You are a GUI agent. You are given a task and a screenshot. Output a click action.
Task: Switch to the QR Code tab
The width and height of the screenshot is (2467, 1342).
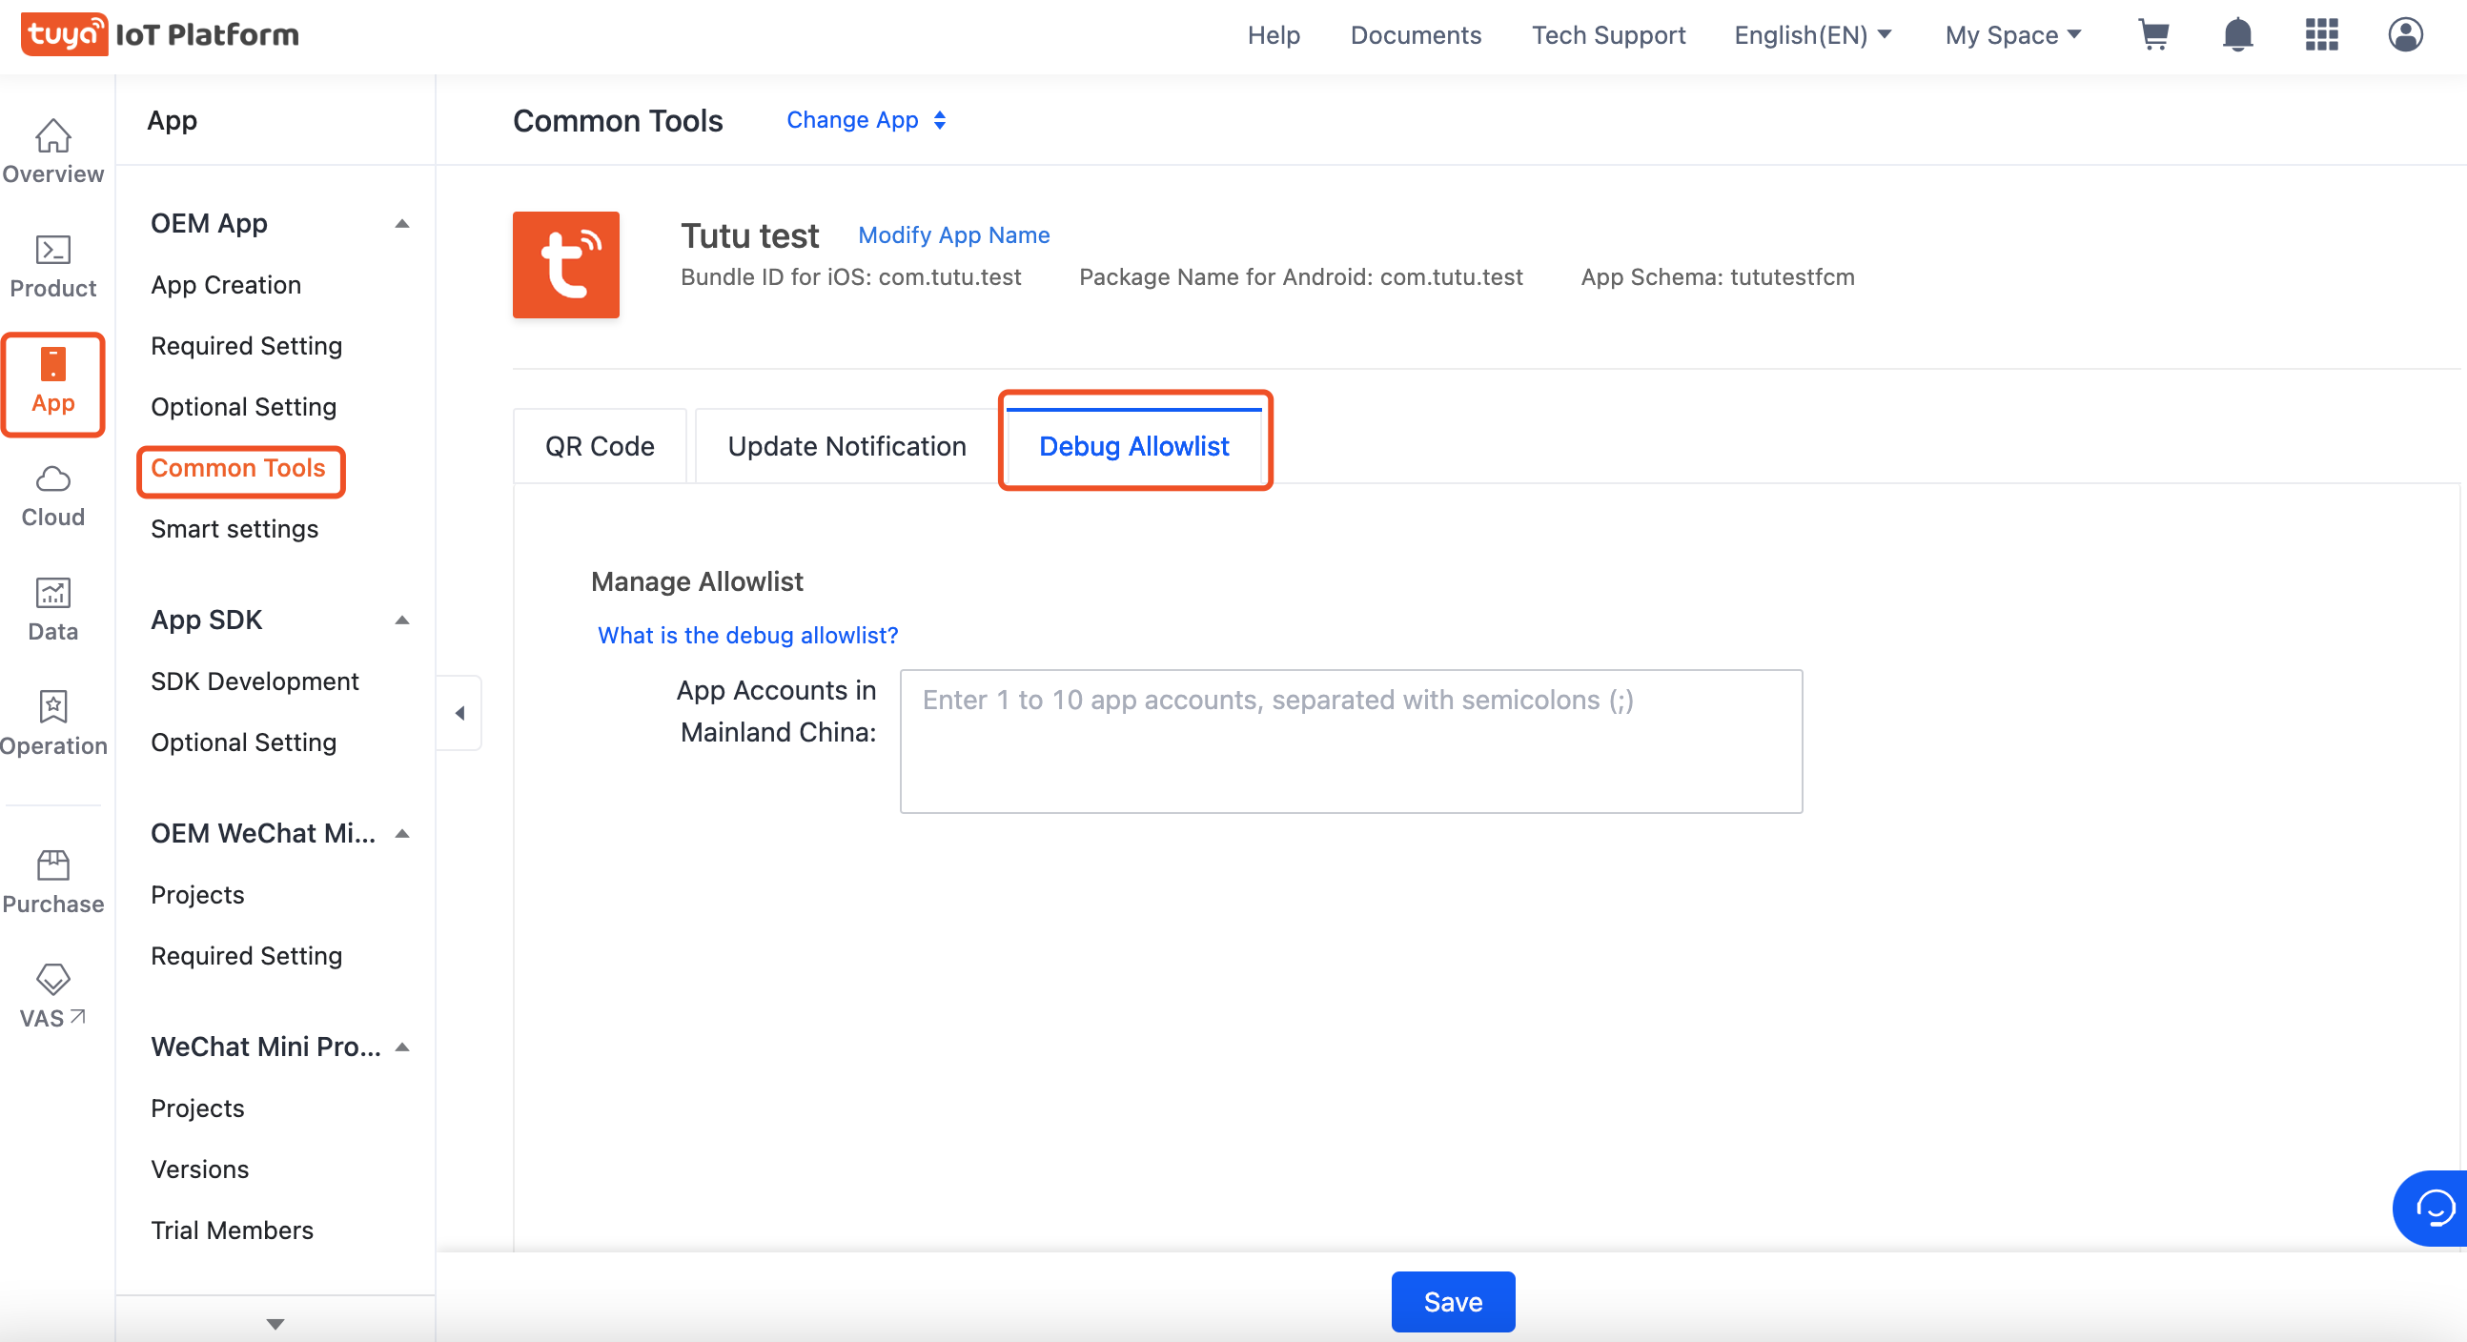[600, 446]
